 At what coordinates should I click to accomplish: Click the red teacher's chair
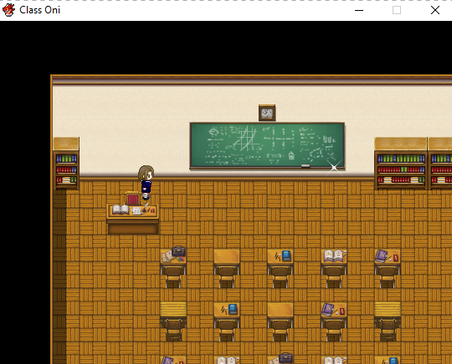133,199
